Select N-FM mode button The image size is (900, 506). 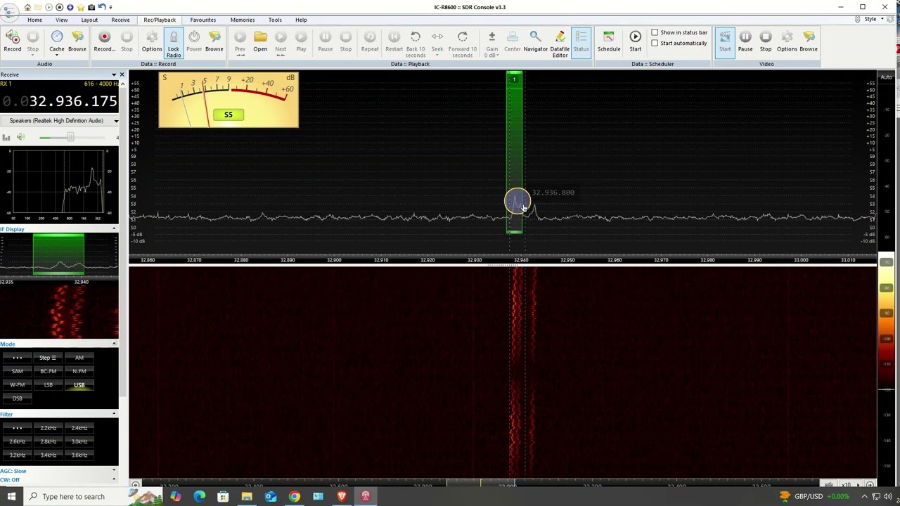point(79,371)
